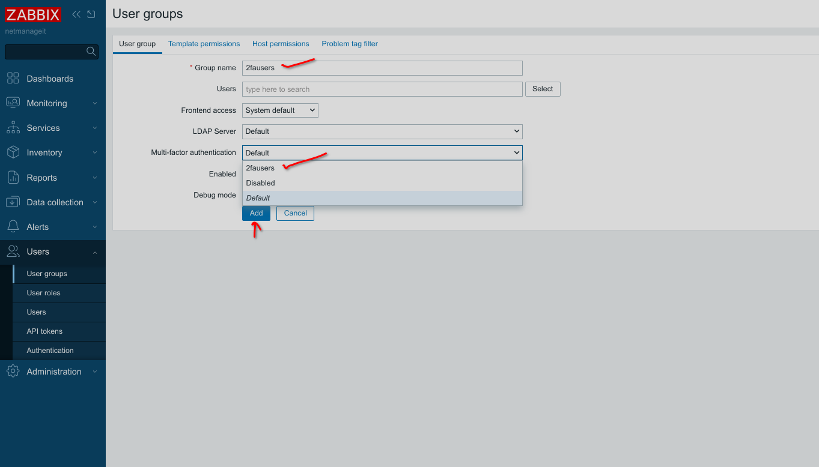Image resolution: width=819 pixels, height=467 pixels.
Task: Click the Alerts bell icon
Action: point(13,227)
